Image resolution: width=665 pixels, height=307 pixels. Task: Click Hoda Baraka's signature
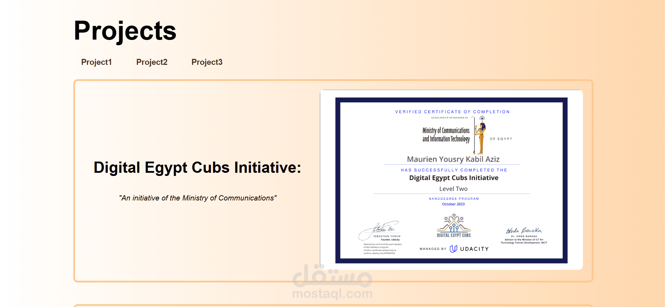tap(524, 230)
